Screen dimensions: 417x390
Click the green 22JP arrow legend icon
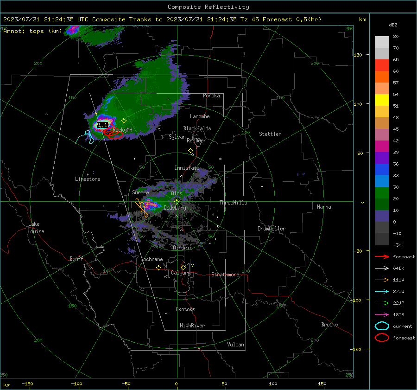tap(382, 303)
